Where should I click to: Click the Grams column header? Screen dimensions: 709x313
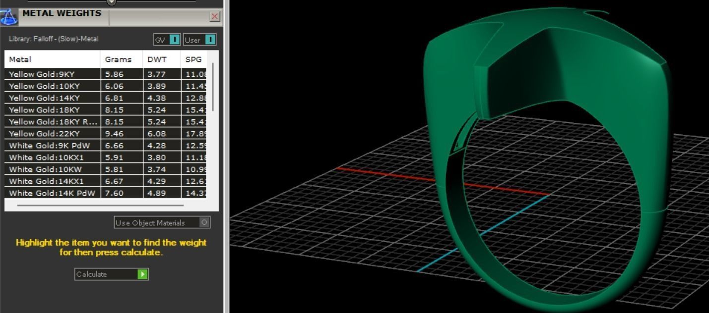122,59
